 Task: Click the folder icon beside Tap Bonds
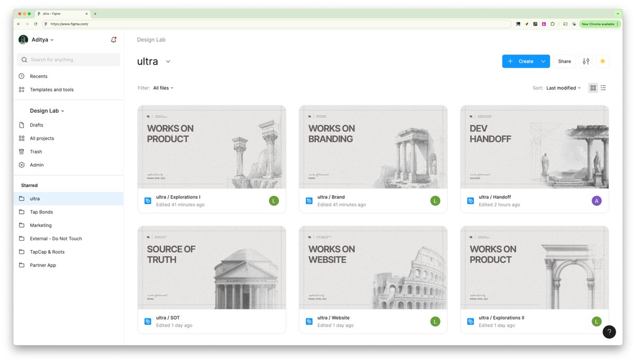[22, 212]
